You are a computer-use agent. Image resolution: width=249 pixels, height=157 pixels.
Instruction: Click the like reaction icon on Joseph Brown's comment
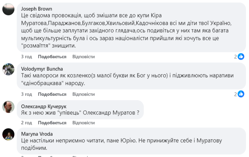241,57
